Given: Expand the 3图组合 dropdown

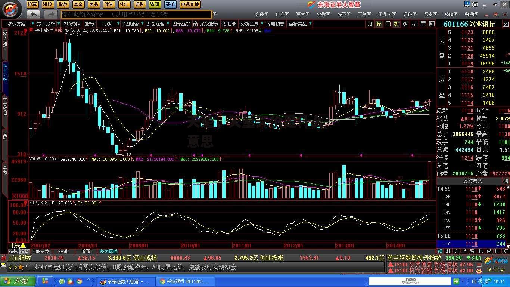Looking at the screenshot, I should (142, 24).
